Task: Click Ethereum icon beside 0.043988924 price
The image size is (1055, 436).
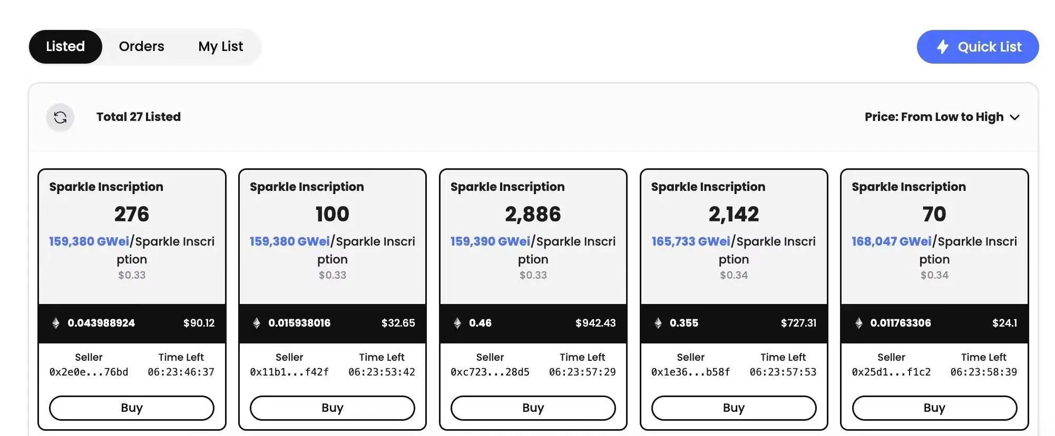Action: [56, 323]
